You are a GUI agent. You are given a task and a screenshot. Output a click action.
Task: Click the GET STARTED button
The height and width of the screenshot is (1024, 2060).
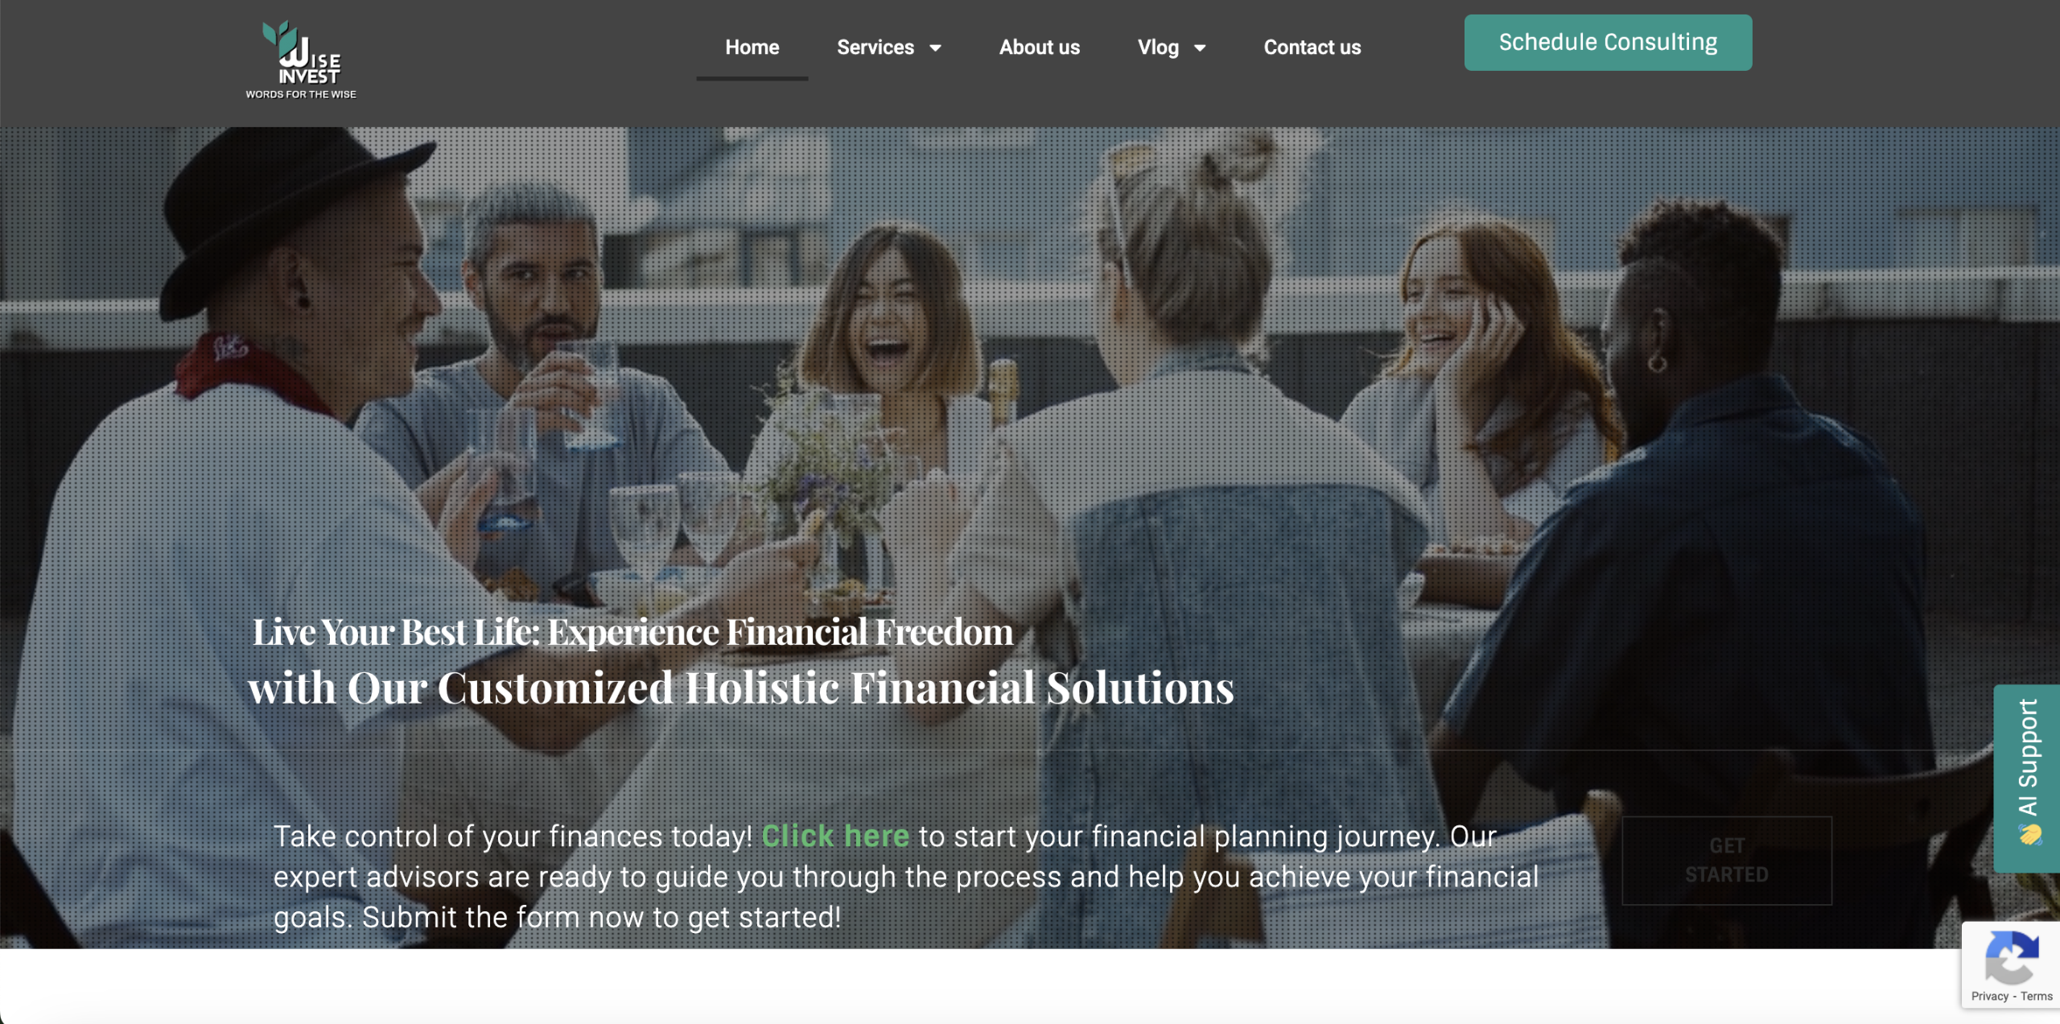coord(1727,860)
